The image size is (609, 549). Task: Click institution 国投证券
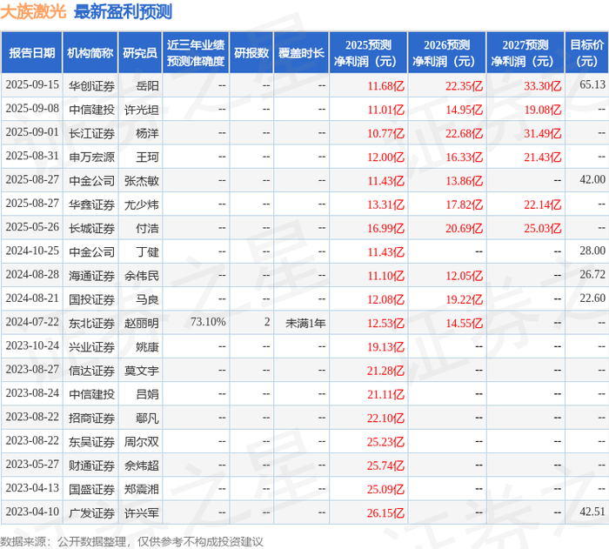(x=91, y=299)
